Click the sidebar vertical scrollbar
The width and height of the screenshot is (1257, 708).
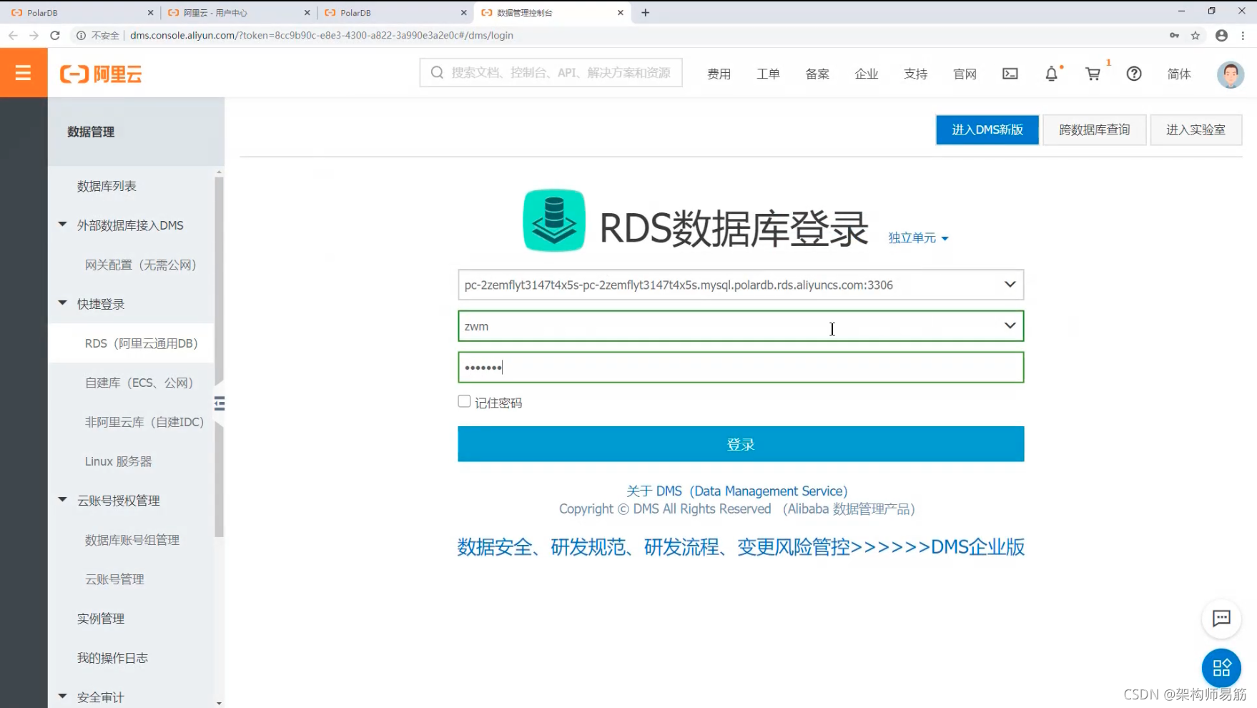tap(219, 356)
